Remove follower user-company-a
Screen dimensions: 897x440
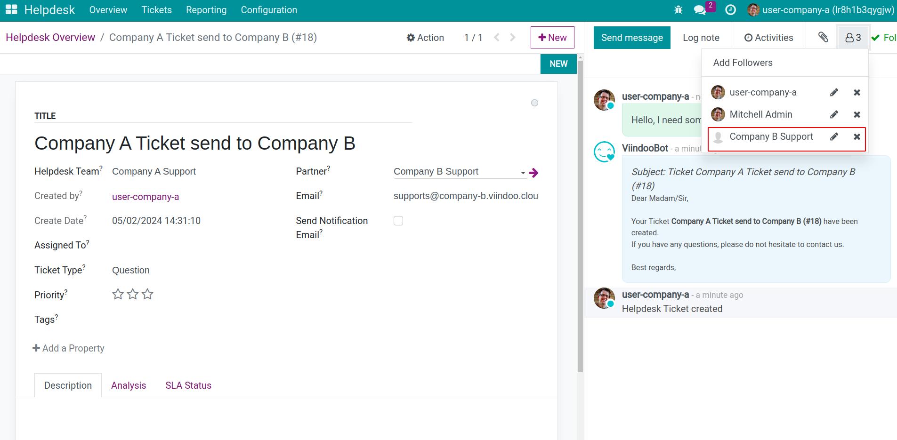click(857, 92)
